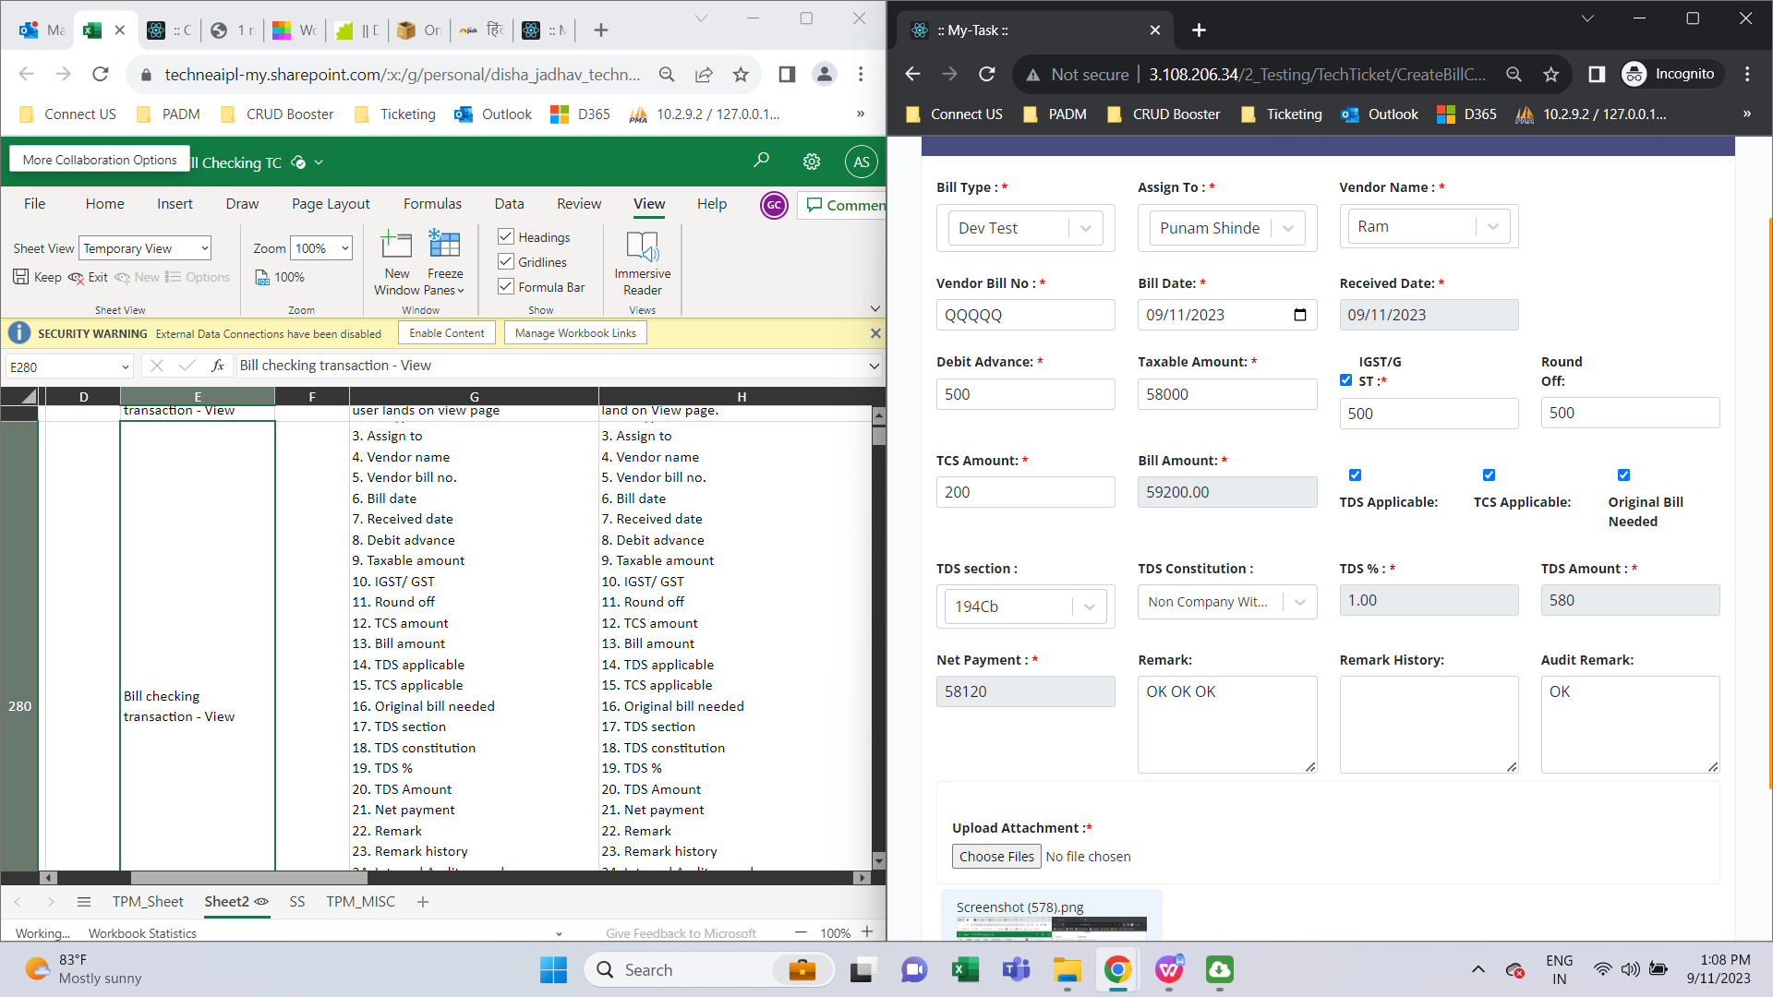This screenshot has height=997, width=1773.
Task: Open the Freeze Panes tool
Action: pos(445,263)
